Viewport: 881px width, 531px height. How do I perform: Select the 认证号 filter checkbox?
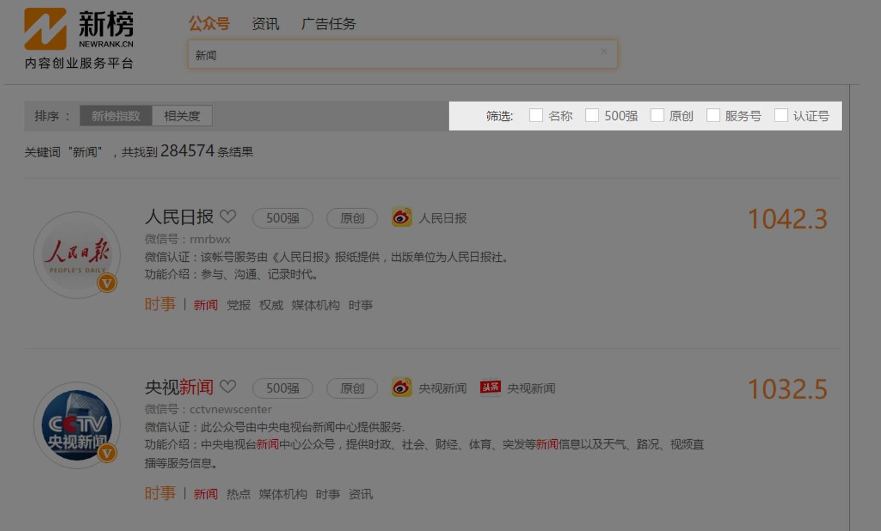point(781,115)
